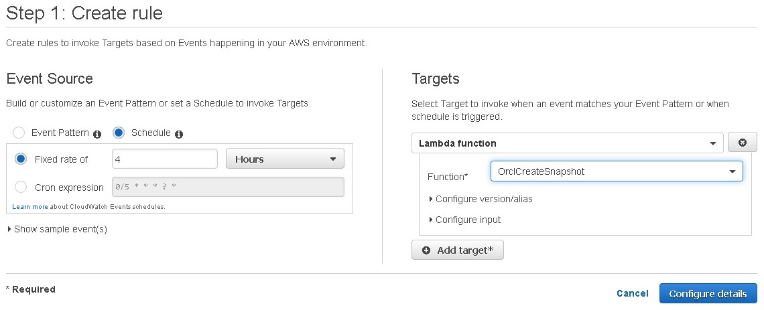Expand Show sample event(s)
The height and width of the screenshot is (310, 764).
pos(57,229)
